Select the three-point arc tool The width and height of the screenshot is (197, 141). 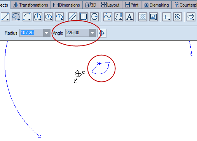16,17
